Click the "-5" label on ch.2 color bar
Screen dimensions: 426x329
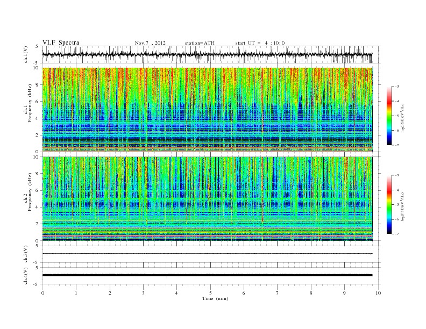pos(397,205)
